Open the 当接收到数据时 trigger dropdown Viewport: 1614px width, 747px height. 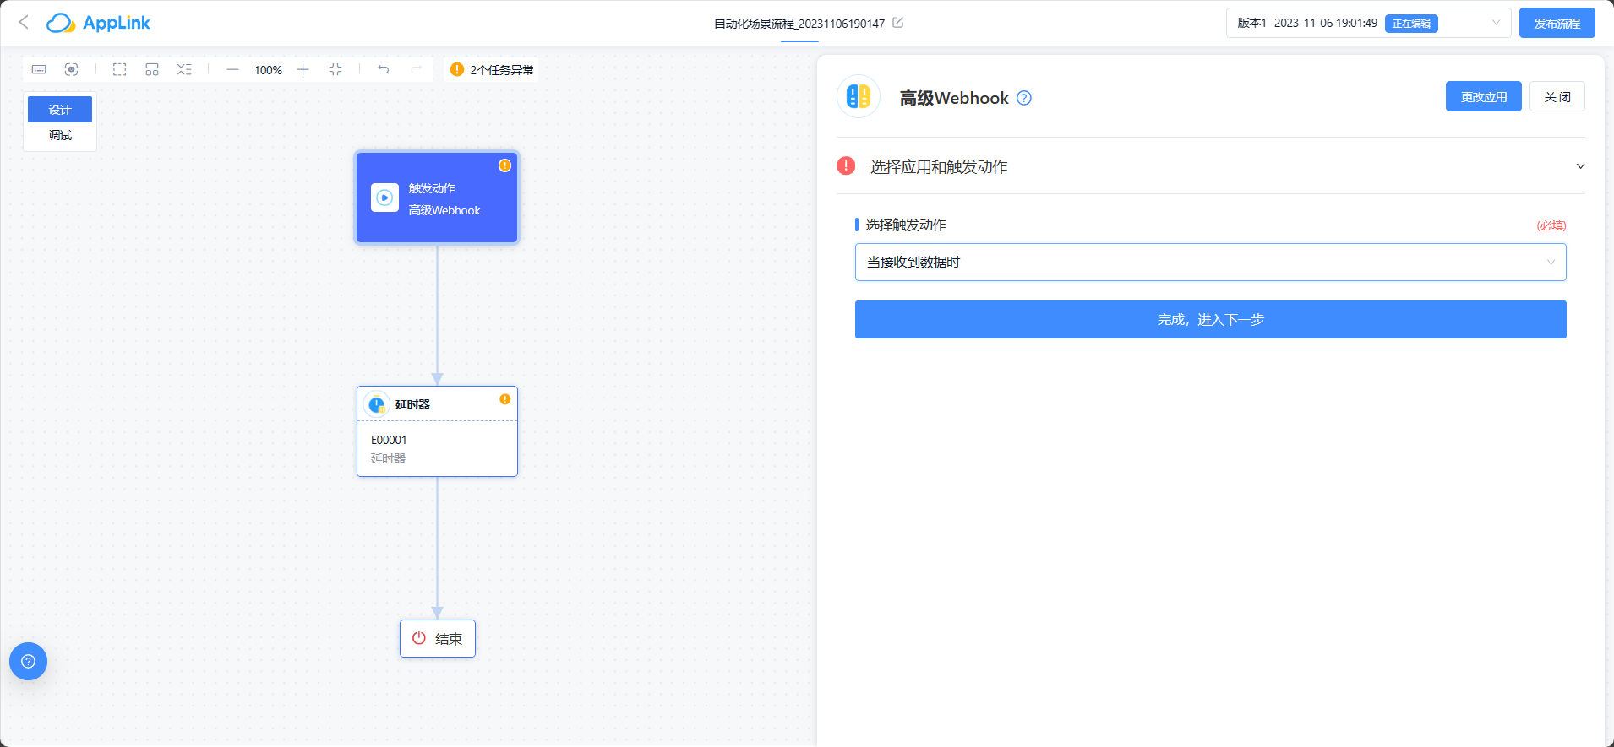click(x=1210, y=263)
